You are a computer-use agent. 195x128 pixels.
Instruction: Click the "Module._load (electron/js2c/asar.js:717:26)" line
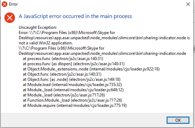click(64, 95)
